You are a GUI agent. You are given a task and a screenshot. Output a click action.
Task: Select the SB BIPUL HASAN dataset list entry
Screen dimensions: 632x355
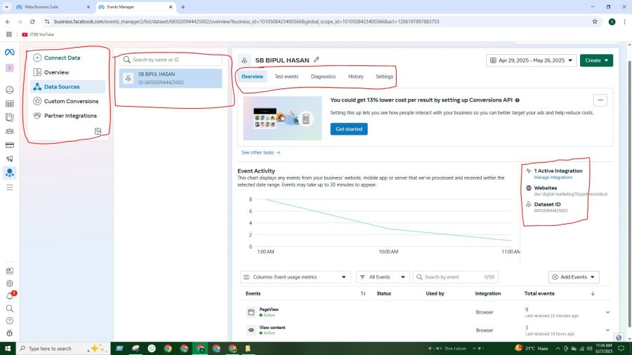171,78
